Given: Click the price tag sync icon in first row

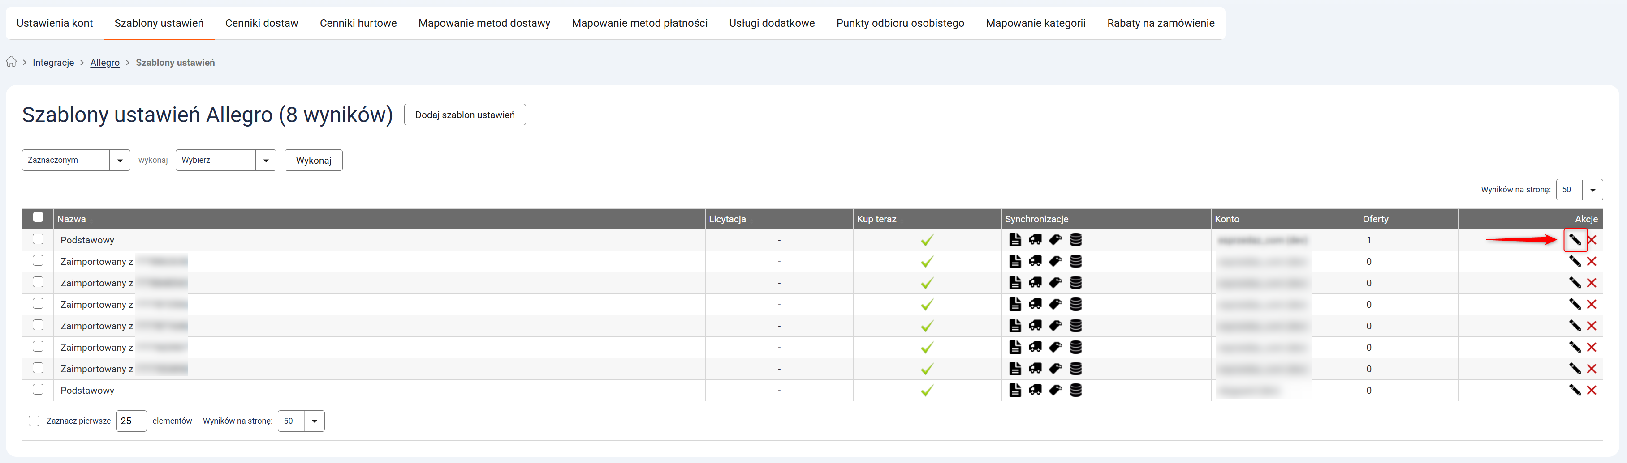Looking at the screenshot, I should point(1055,240).
